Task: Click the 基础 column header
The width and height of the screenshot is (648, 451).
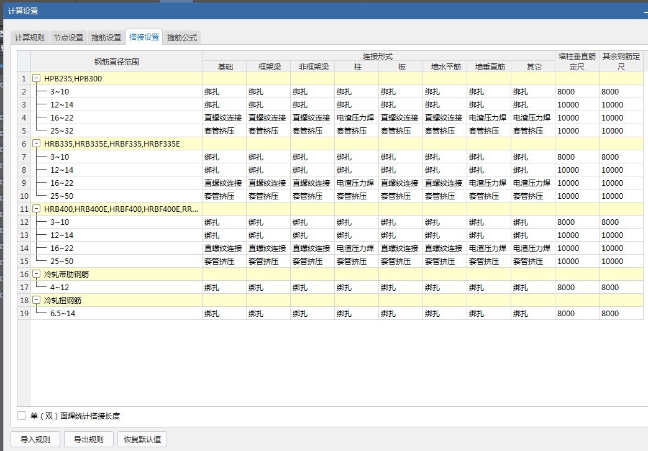Action: [x=224, y=66]
